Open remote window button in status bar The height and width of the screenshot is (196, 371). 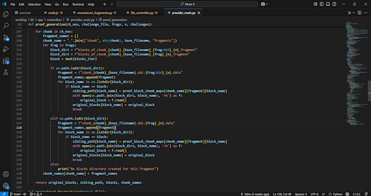(x=4, y=194)
